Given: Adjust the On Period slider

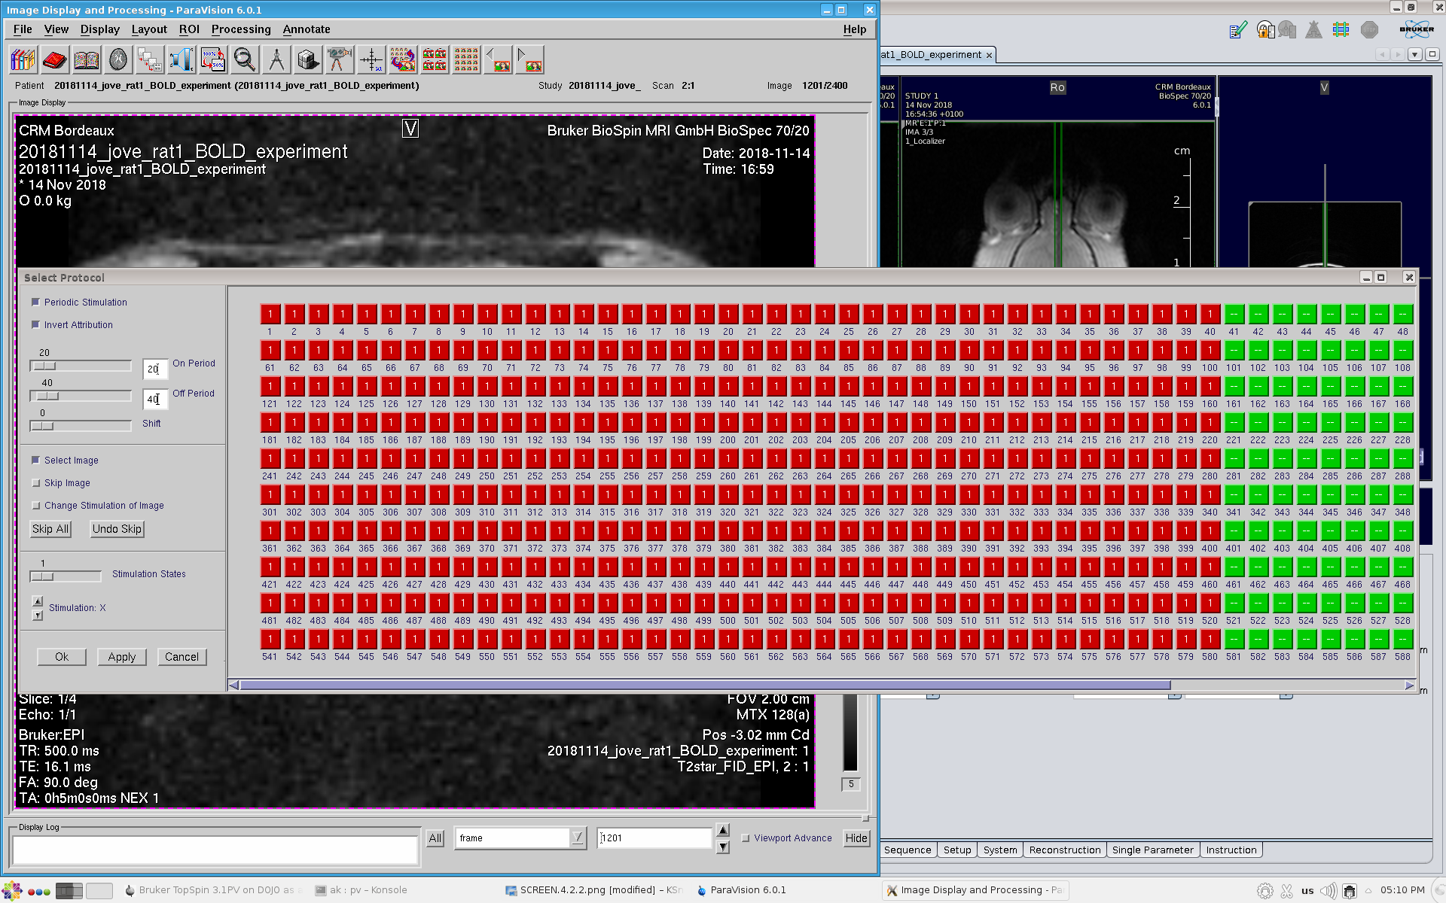Looking at the screenshot, I should click(x=45, y=366).
